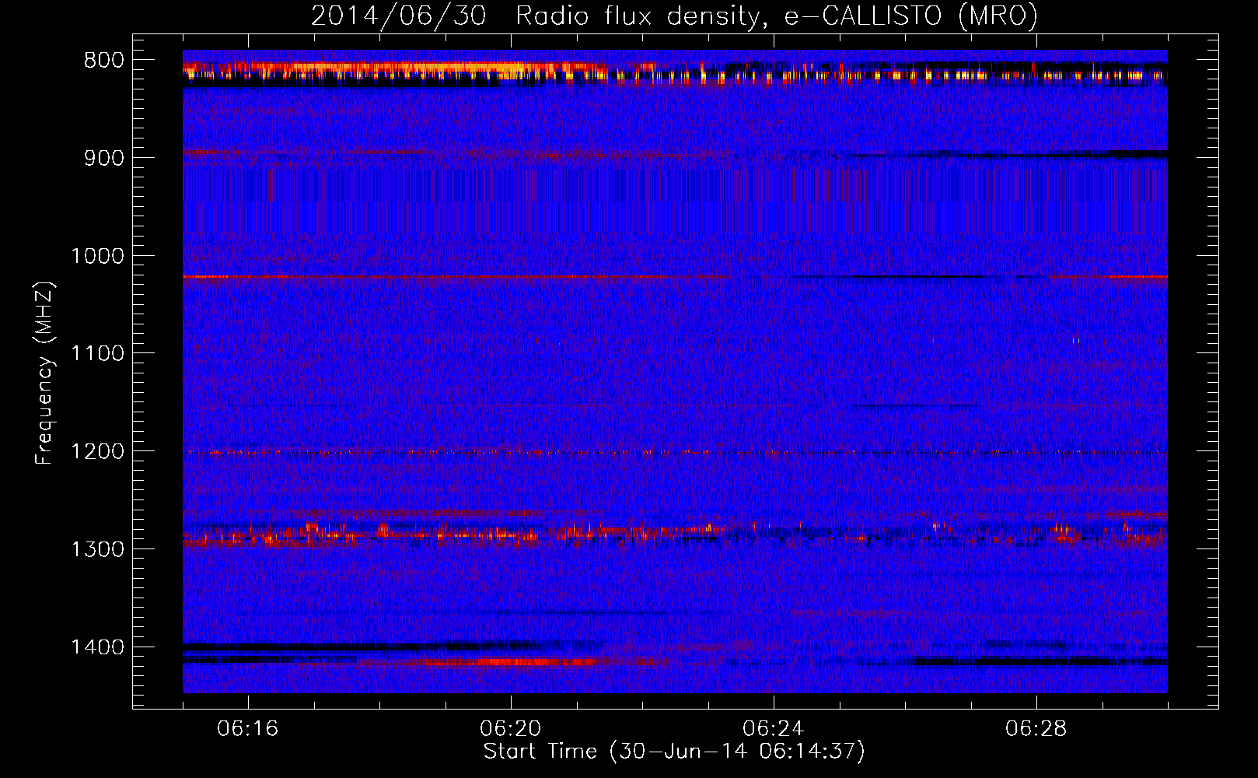Click the 06:28 time axis label
The width and height of the screenshot is (1258, 778).
pos(1036,729)
